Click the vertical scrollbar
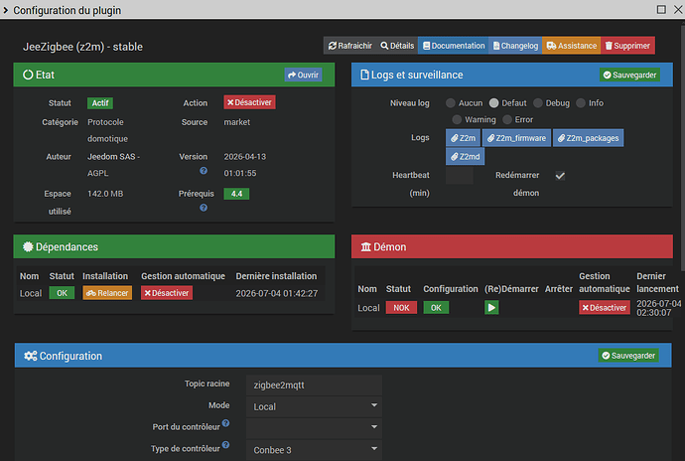Screen dimensions: 685x461 point(682,149)
